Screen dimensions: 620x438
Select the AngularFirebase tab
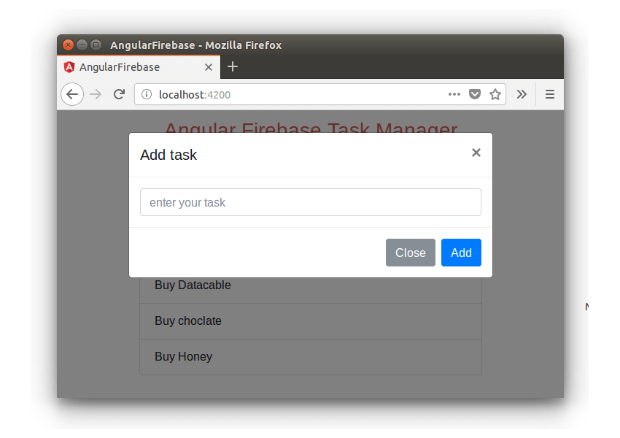point(139,67)
